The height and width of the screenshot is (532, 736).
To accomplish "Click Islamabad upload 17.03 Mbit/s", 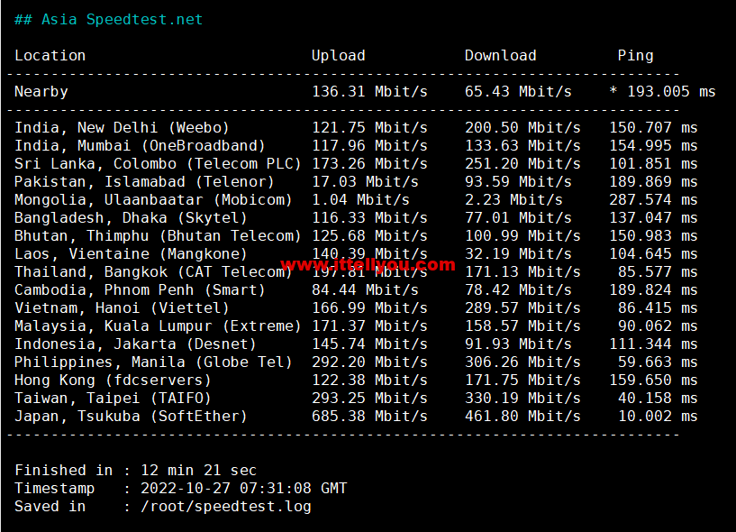I will 365,182.
